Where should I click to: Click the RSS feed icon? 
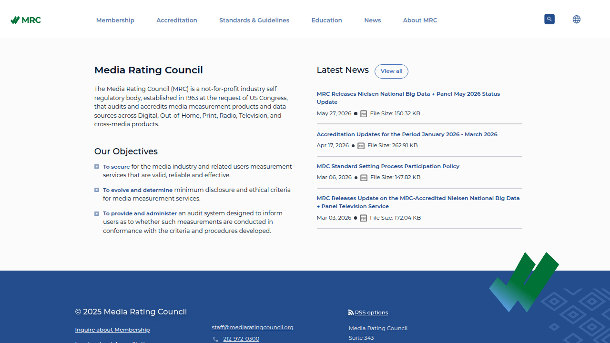(351, 313)
